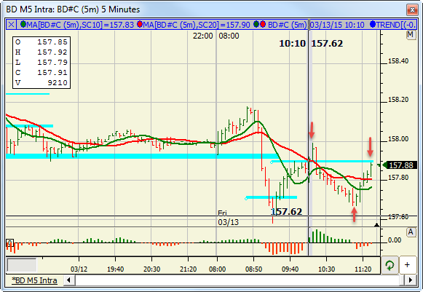Click the BD#C (5m) price series legend
This screenshot has height=292, width=423.
tap(288, 25)
